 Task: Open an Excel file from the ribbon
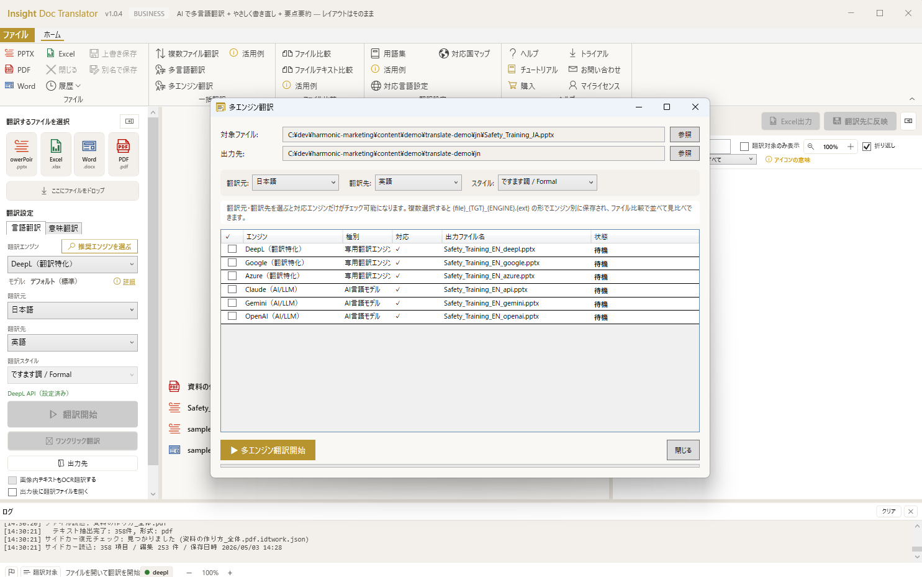60,53
